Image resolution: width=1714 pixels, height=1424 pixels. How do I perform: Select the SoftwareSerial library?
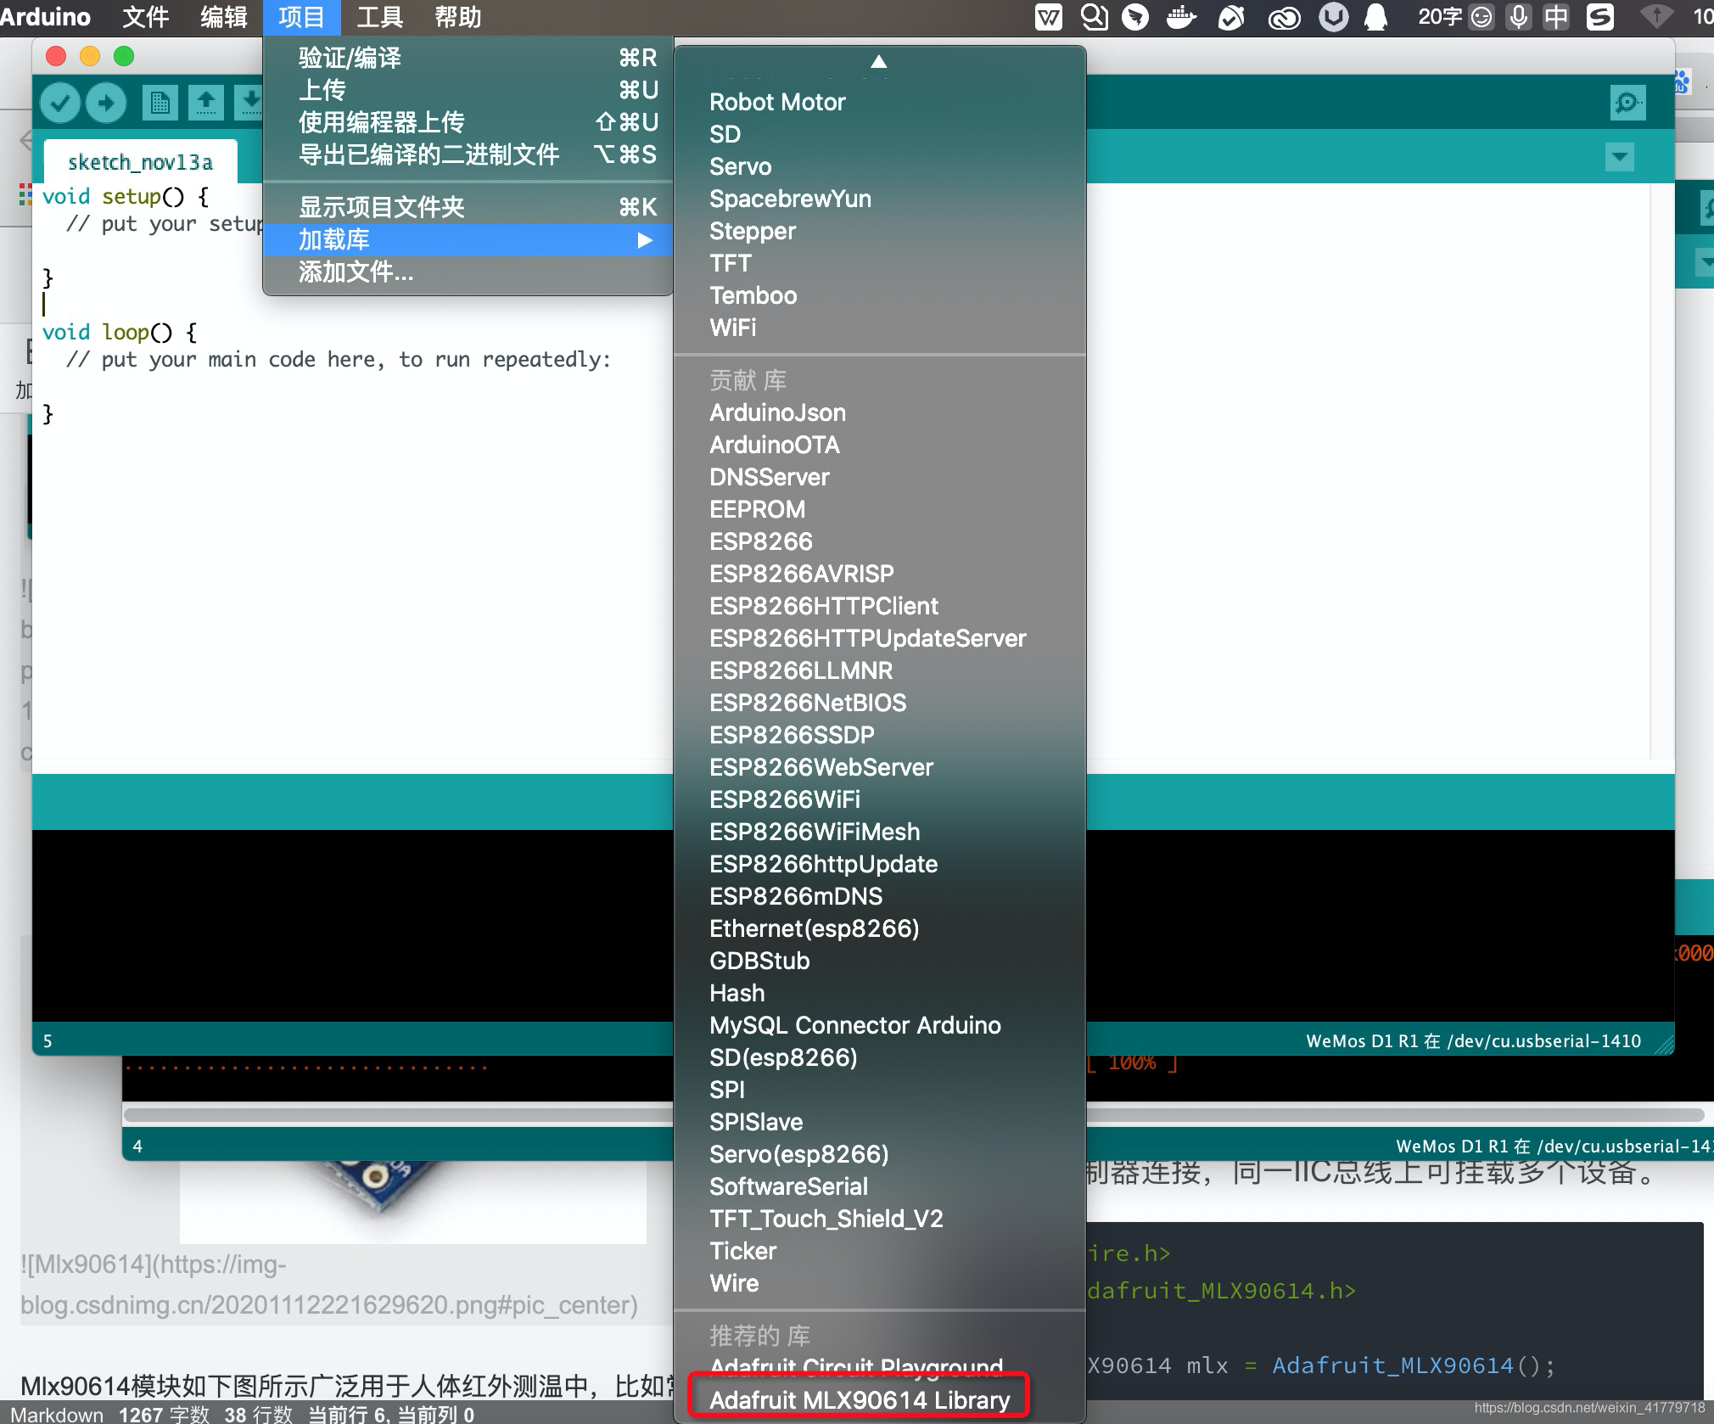click(x=880, y=1186)
